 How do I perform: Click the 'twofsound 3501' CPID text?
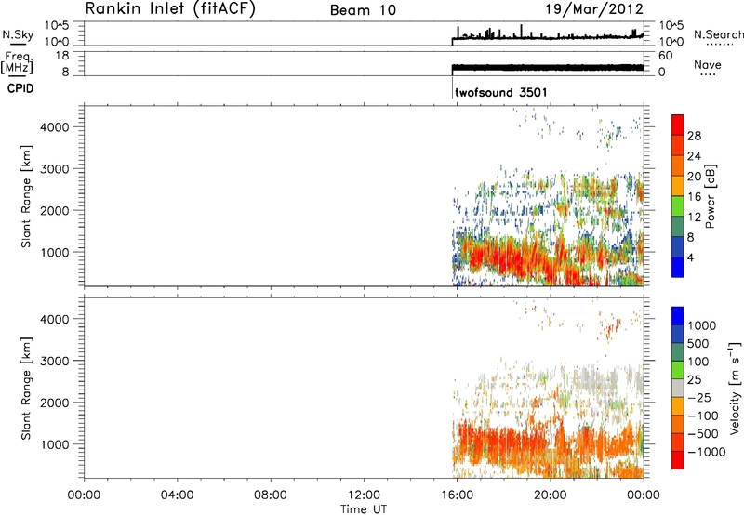click(x=500, y=92)
